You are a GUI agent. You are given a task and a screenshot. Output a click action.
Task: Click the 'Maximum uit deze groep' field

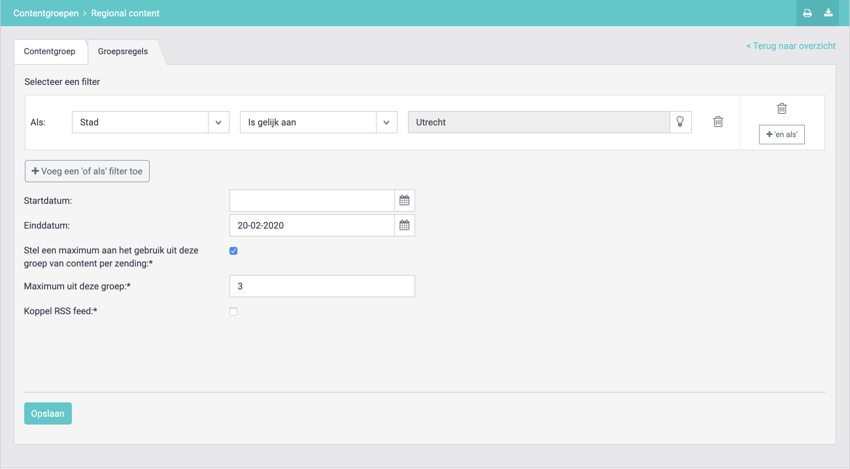click(x=322, y=286)
